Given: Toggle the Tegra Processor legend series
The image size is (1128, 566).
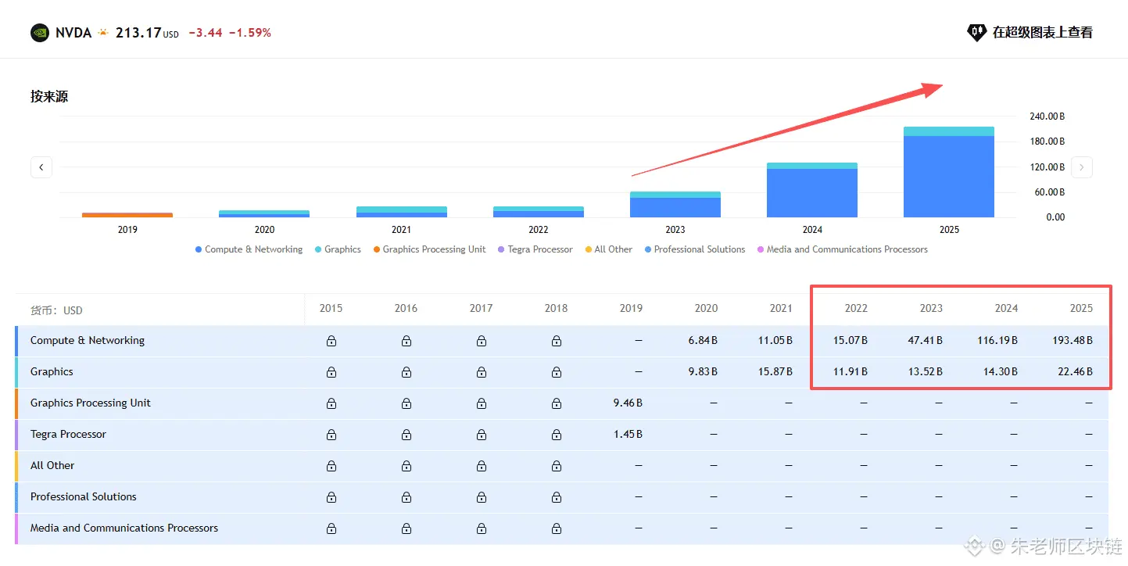Looking at the screenshot, I should (x=535, y=249).
